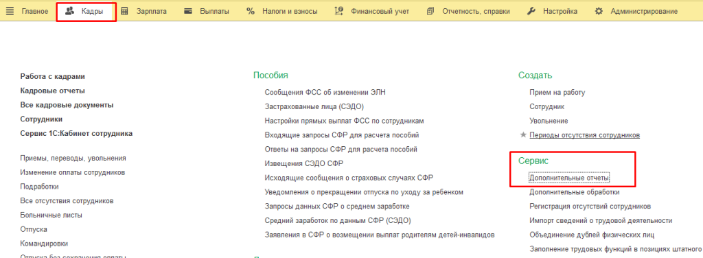This screenshot has height=258, width=703.
Task: Open Извещения СЭДО СФР
Action: (304, 163)
